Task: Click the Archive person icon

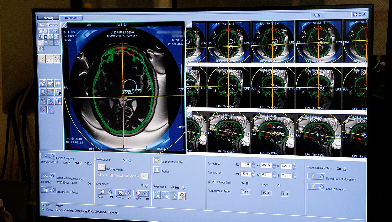Action: click(x=157, y=170)
